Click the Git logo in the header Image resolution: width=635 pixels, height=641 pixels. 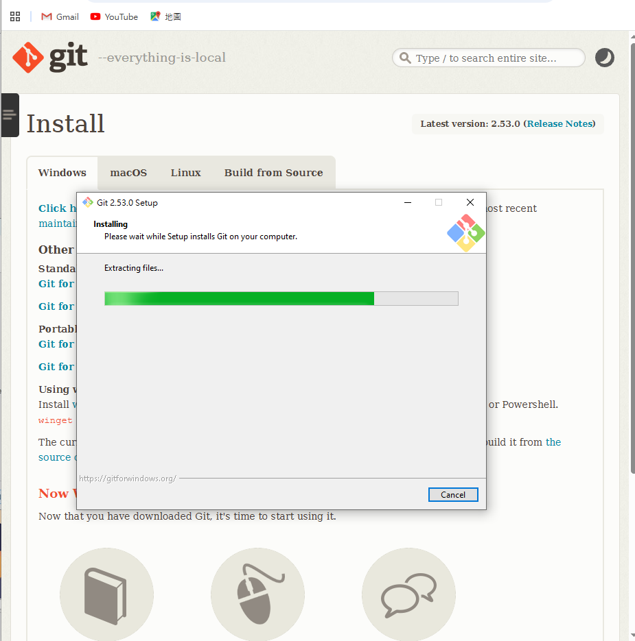49,57
